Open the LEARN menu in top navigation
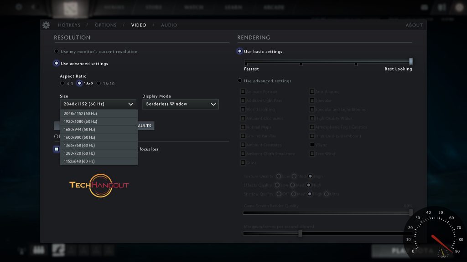Viewport: 467px width, 262px height. pyautogui.click(x=233, y=7)
